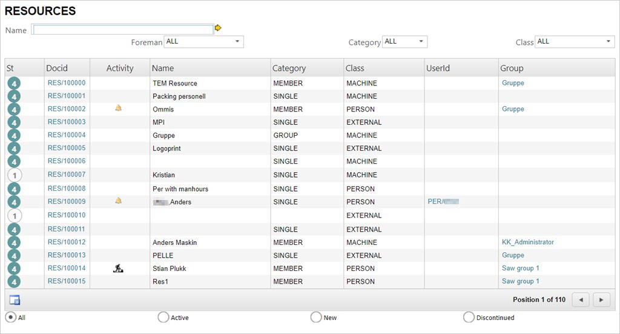The width and height of the screenshot is (620, 334).
Task: Click the bell activity icon on Ommis row
Action: [x=119, y=109]
